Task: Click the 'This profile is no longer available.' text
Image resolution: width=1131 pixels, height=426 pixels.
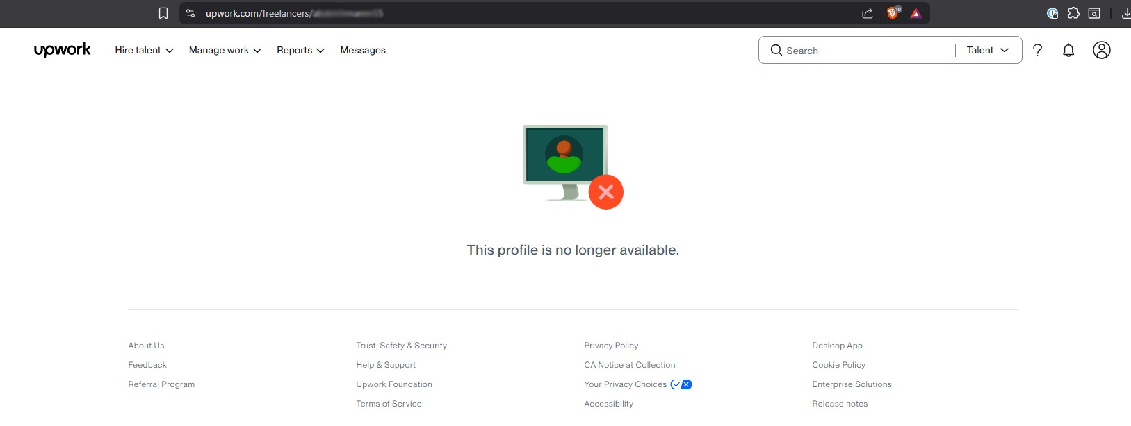Action: [573, 250]
